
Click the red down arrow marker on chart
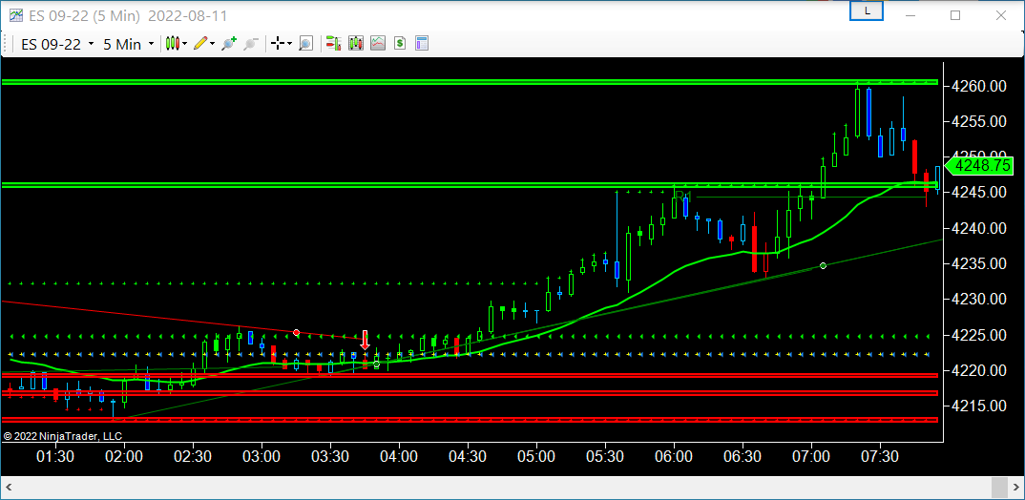[365, 341]
